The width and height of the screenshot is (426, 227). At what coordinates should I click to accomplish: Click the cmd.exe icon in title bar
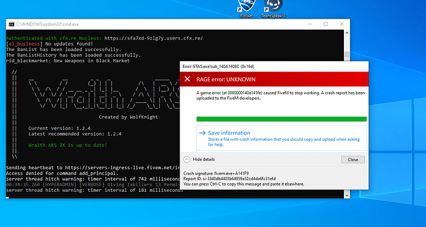pos(11,24)
